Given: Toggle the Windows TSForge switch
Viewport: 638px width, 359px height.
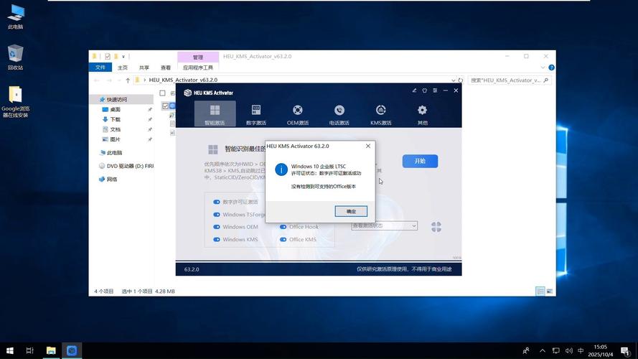Looking at the screenshot, I should 217,215.
